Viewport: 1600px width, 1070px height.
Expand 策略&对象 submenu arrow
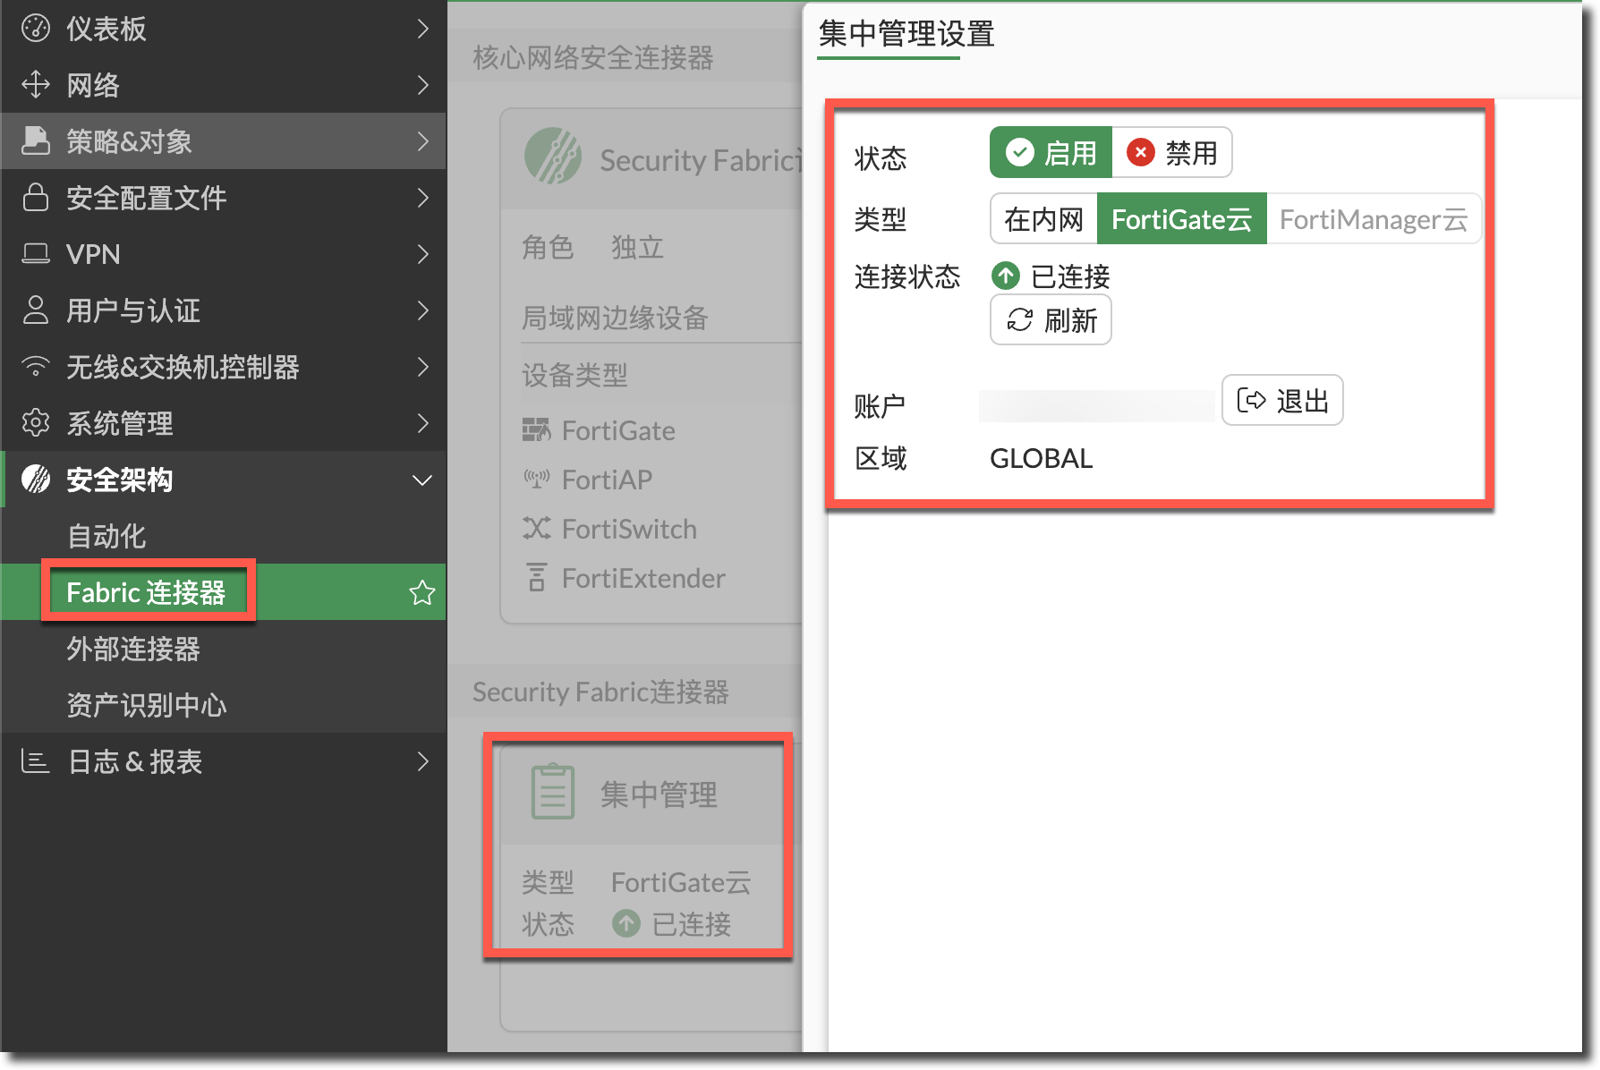coord(422,141)
